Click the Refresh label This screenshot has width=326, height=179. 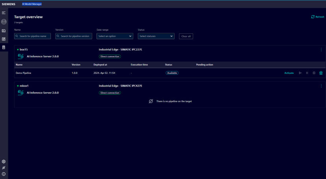click(x=320, y=17)
